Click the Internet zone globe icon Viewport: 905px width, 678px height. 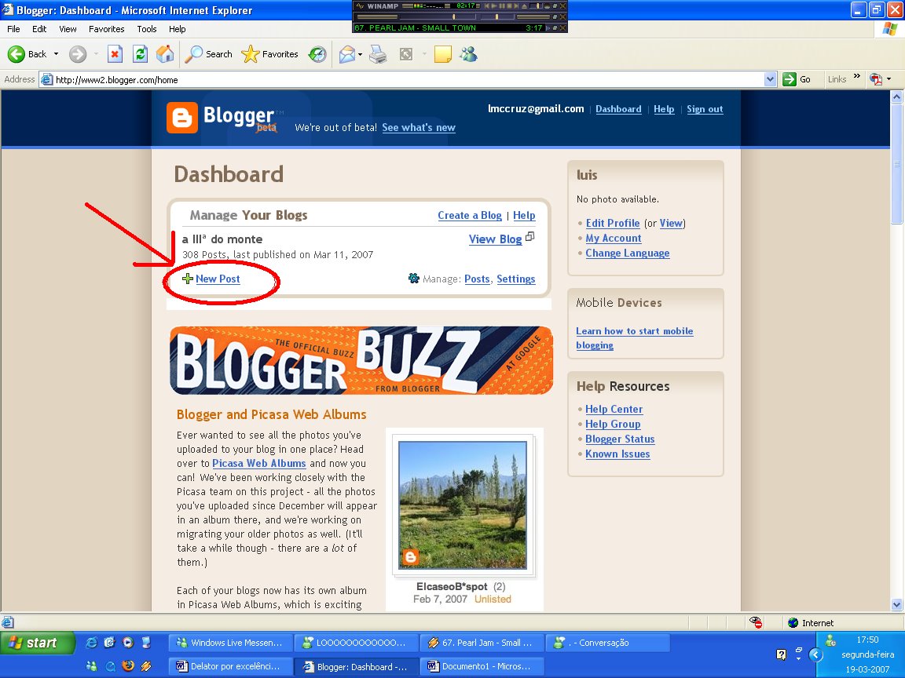click(x=793, y=622)
